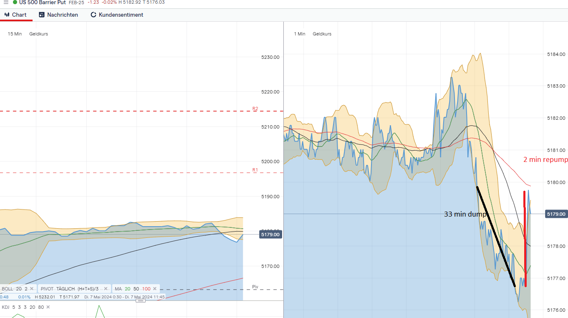Remove the BOLL 20 2 indicator

coord(32,289)
